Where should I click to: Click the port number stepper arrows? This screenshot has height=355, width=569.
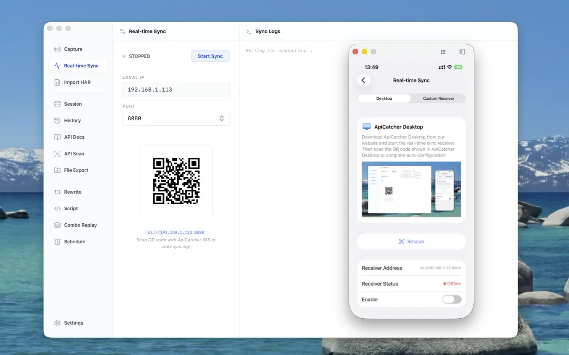click(x=222, y=118)
